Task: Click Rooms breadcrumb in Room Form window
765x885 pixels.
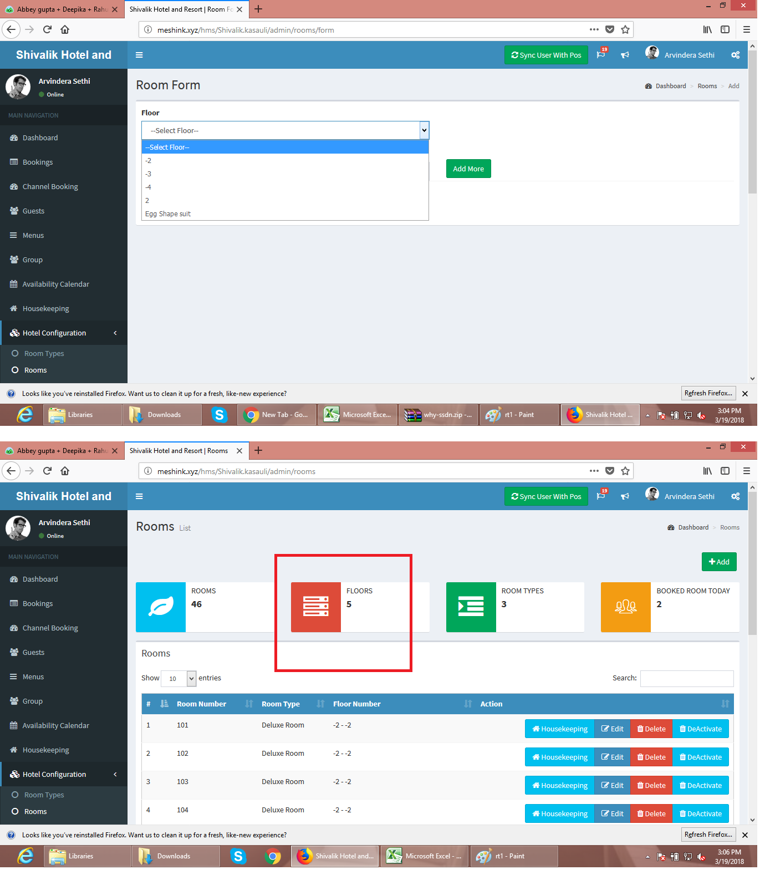Action: 707,86
